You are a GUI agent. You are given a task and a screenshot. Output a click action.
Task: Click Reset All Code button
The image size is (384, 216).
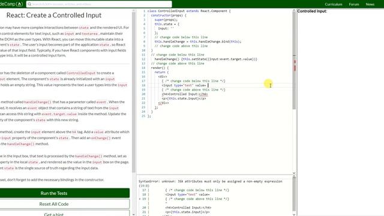coord(65,204)
